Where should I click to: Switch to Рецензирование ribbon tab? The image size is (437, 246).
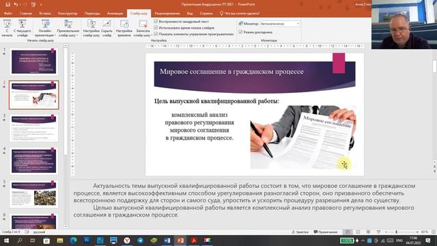coord(167,13)
